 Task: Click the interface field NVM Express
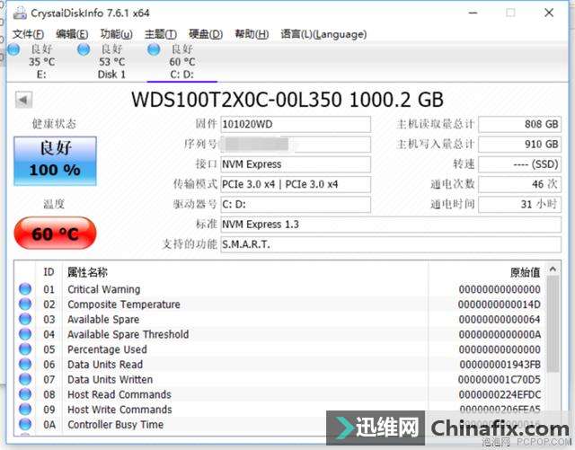tap(296, 164)
